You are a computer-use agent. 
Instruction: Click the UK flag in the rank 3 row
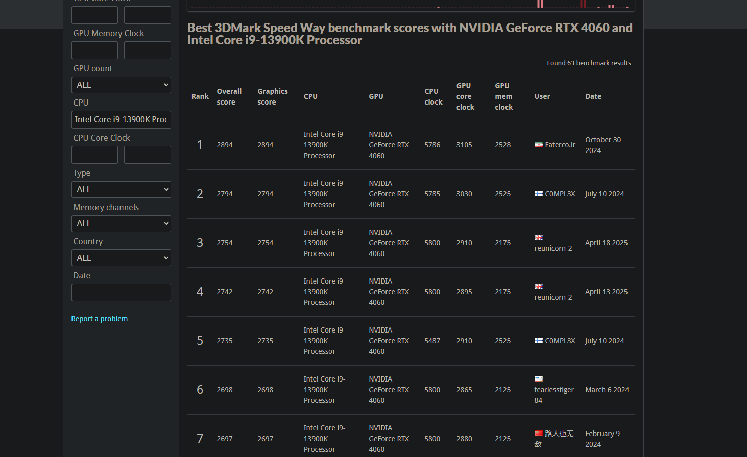[538, 238]
